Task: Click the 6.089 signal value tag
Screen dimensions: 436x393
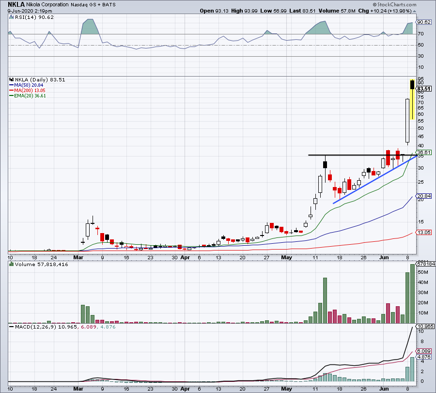Action: click(x=424, y=351)
